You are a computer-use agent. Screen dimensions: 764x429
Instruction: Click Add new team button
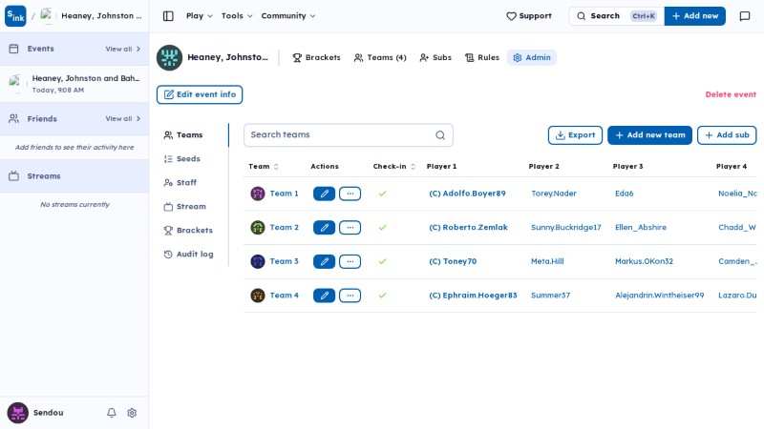pyautogui.click(x=649, y=135)
